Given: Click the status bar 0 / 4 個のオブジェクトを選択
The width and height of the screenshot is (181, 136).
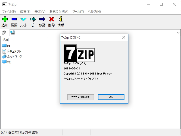Looking at the screenshot, I should point(20,132).
